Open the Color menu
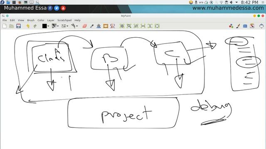The width and height of the screenshot is (266, 149). click(41, 20)
